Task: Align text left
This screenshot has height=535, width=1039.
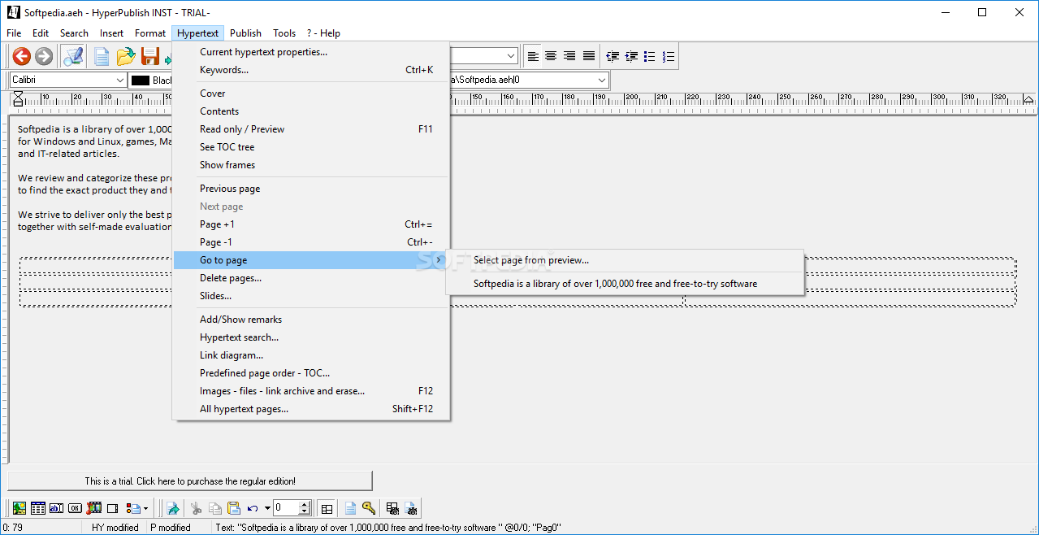Action: (x=533, y=56)
